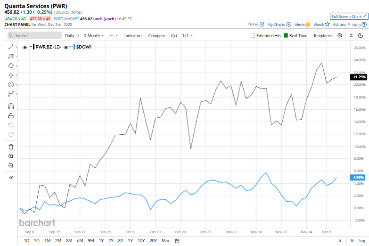Toggle magnet snap mode

pos(11,107)
